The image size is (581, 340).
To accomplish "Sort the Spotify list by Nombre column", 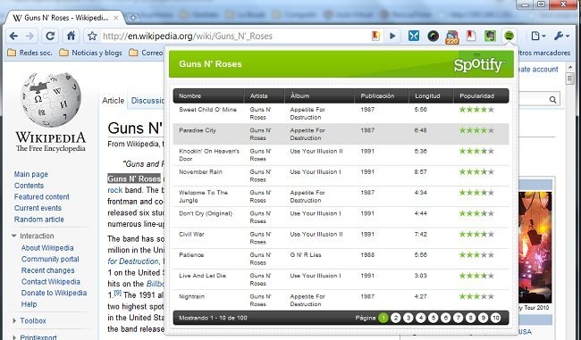I will 208,95.
